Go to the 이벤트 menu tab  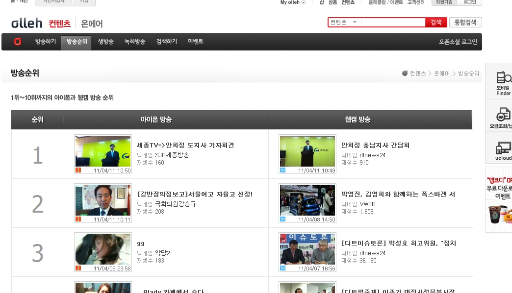(x=195, y=42)
